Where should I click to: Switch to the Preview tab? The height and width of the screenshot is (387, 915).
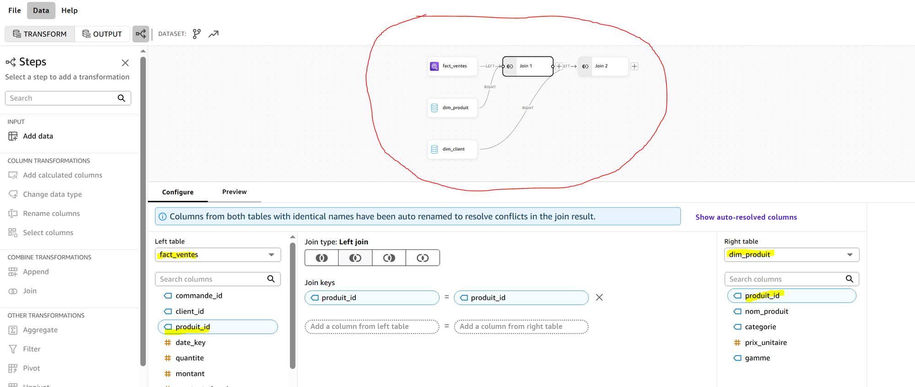(234, 192)
